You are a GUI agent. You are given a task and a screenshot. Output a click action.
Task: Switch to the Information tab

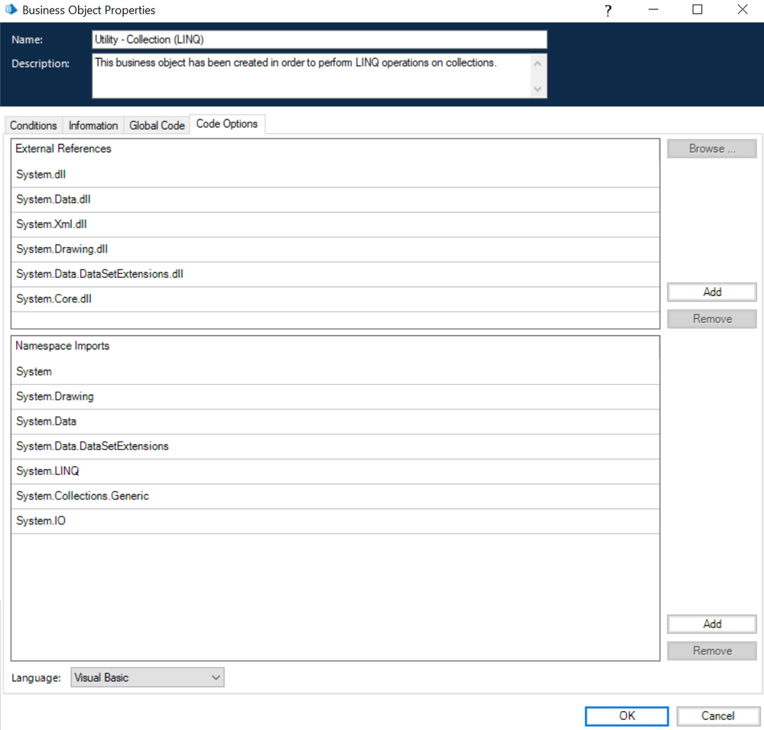pyautogui.click(x=93, y=125)
